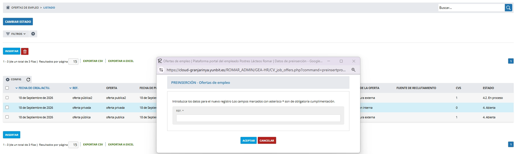
Task: Click the lower EXPORTAR CSV link
Action: click(93, 145)
